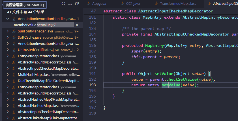Switch to the CC1.java tab
The width and height of the screenshot is (238, 121).
point(134,4)
